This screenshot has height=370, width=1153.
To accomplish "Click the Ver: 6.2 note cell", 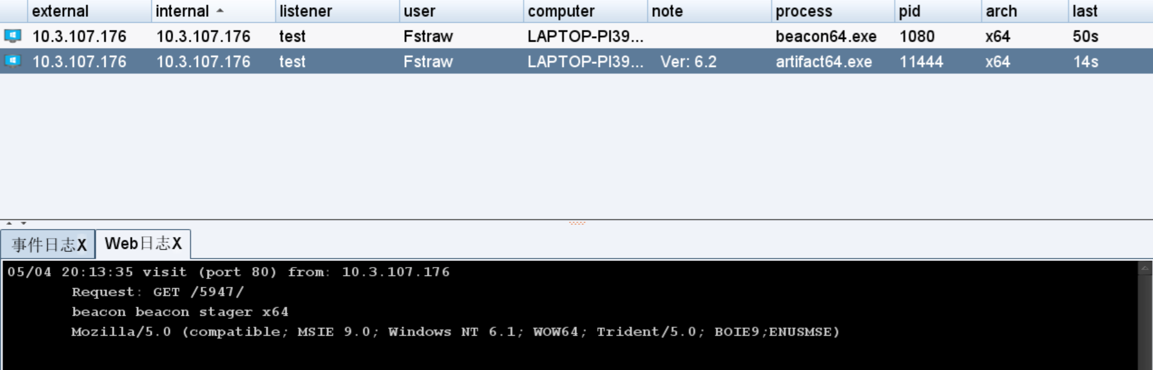I will point(688,61).
